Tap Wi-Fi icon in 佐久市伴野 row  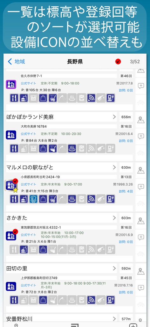click(91, 98)
